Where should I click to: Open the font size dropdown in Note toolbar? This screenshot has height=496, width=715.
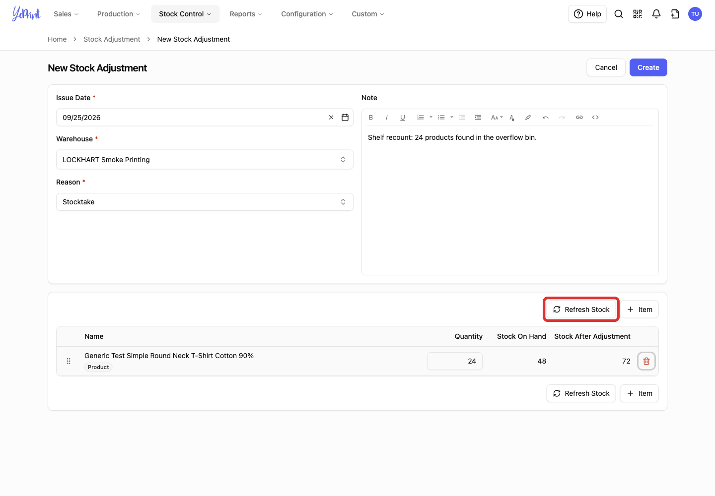[497, 118]
